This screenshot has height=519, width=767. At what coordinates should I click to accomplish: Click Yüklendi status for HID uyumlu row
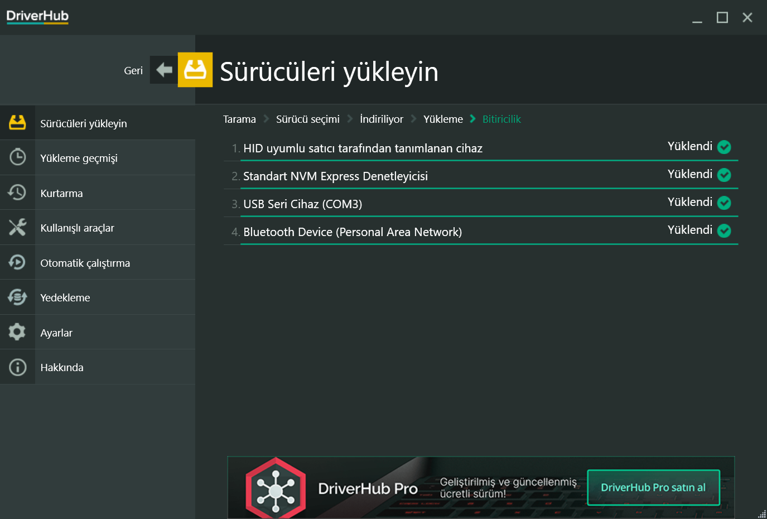pyautogui.click(x=690, y=146)
